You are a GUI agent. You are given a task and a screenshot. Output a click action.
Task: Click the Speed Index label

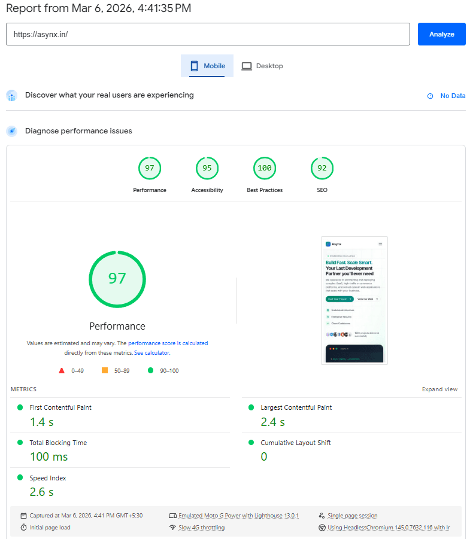(x=48, y=478)
